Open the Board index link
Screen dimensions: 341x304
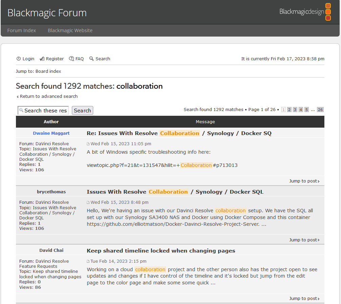pos(48,71)
